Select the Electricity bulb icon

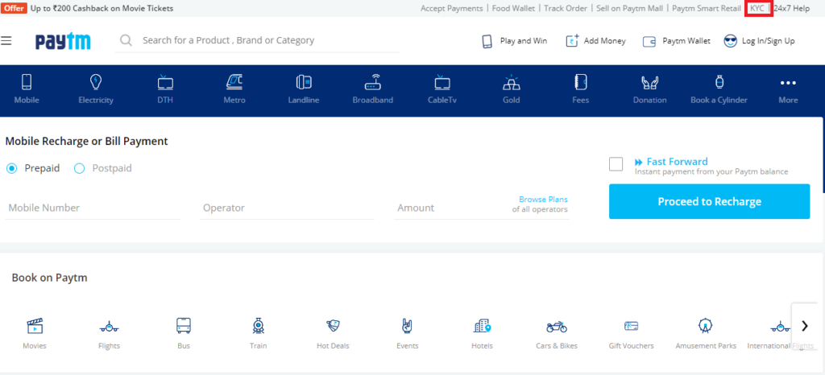point(96,82)
